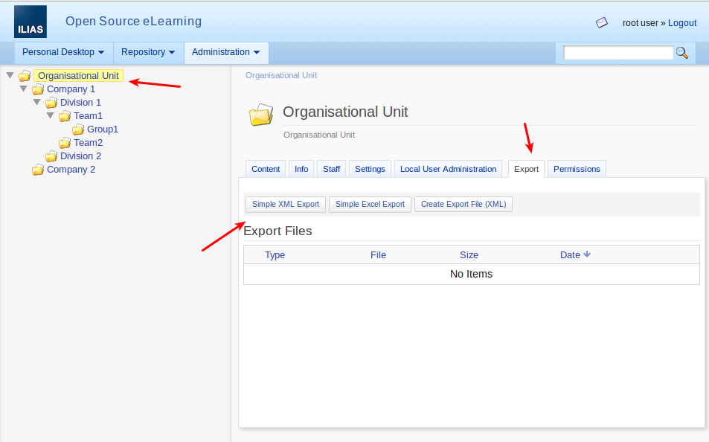Screen dimensions: 709x442
Task: Collapse the Organisational Unit tree root
Action: pos(10,75)
